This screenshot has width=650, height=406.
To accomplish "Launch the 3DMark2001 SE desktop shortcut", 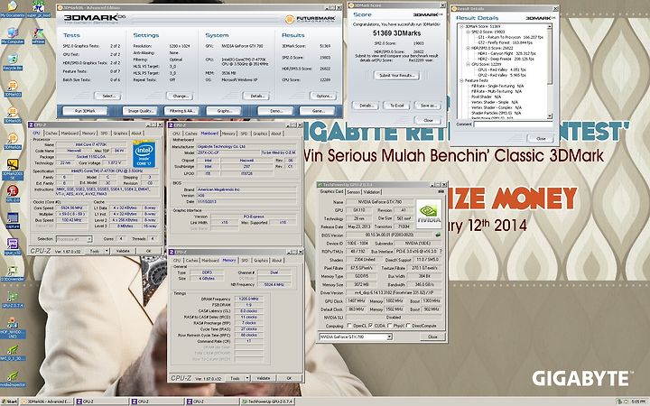I will (12, 169).
